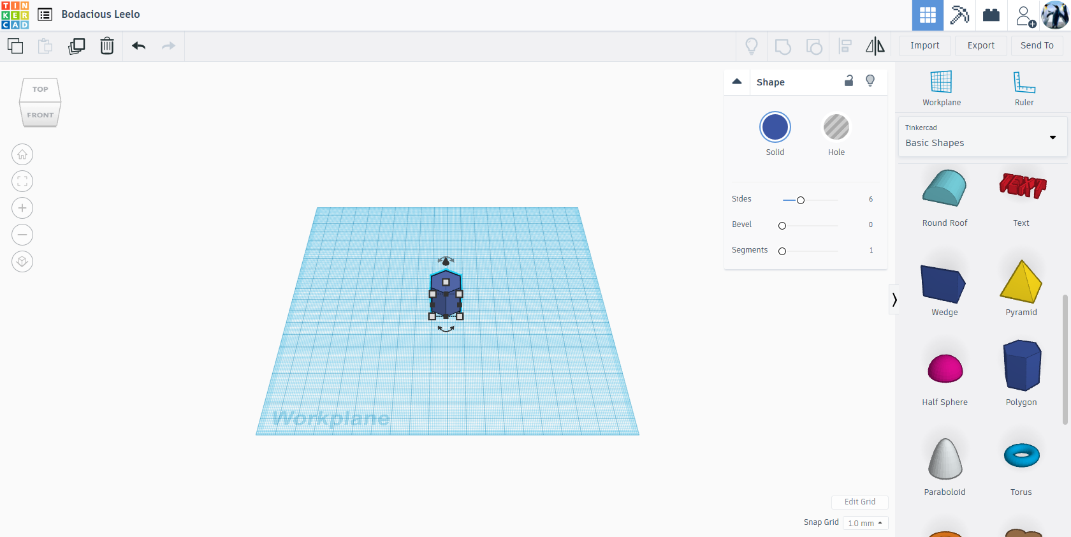Adjust the Sides slider handle
This screenshot has width=1071, height=537.
801,200
